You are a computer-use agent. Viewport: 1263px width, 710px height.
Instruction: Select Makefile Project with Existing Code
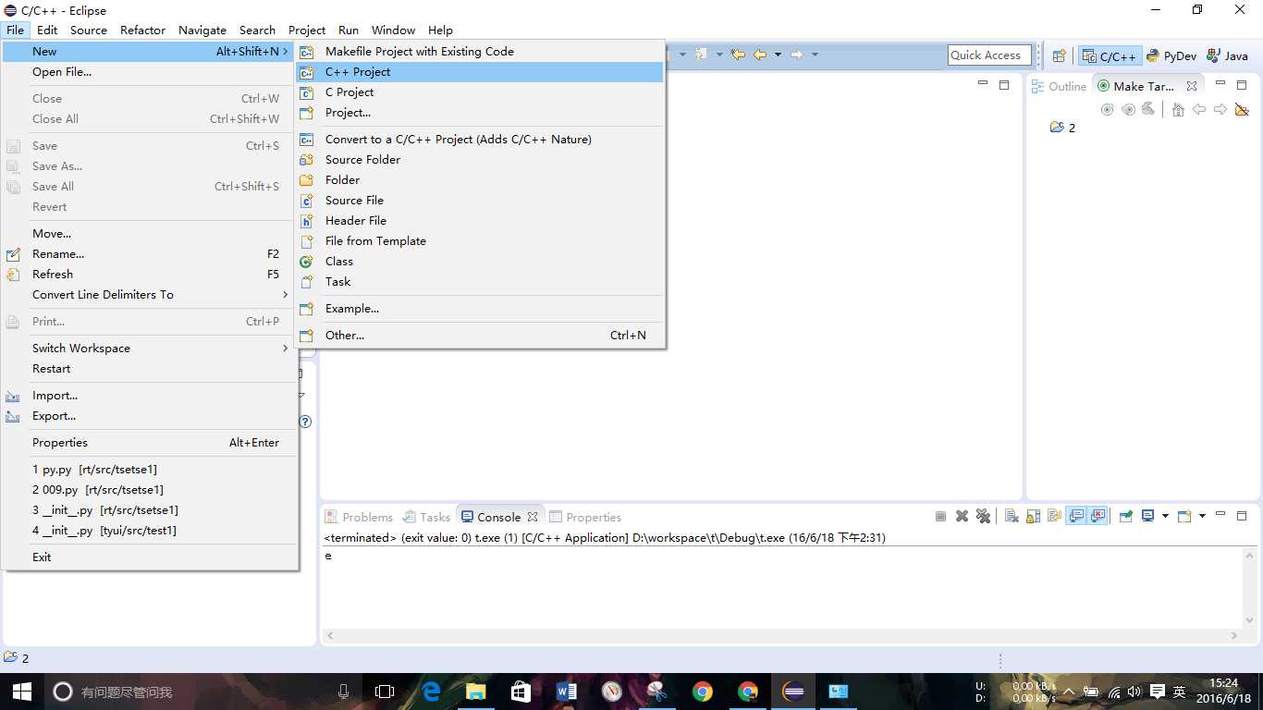pyautogui.click(x=480, y=52)
